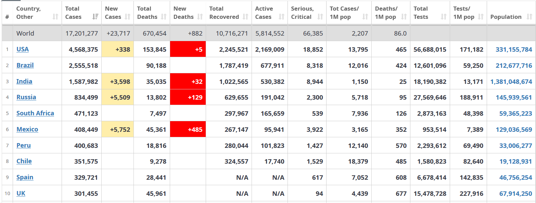Click Russia new deaths cell +129

pyautogui.click(x=188, y=97)
